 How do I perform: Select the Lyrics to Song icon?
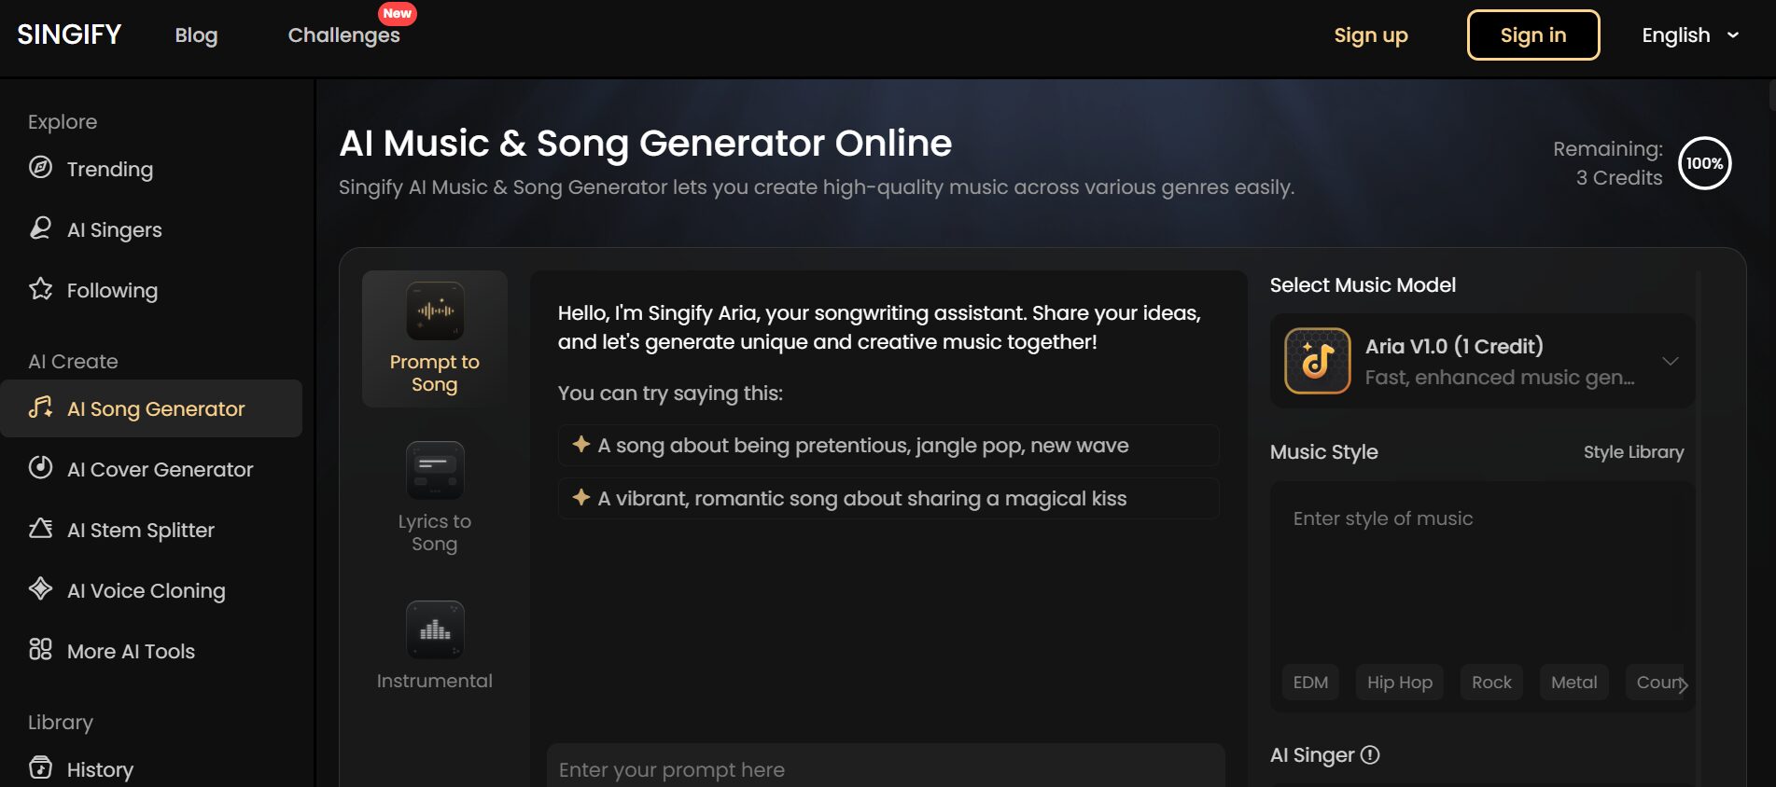(435, 471)
